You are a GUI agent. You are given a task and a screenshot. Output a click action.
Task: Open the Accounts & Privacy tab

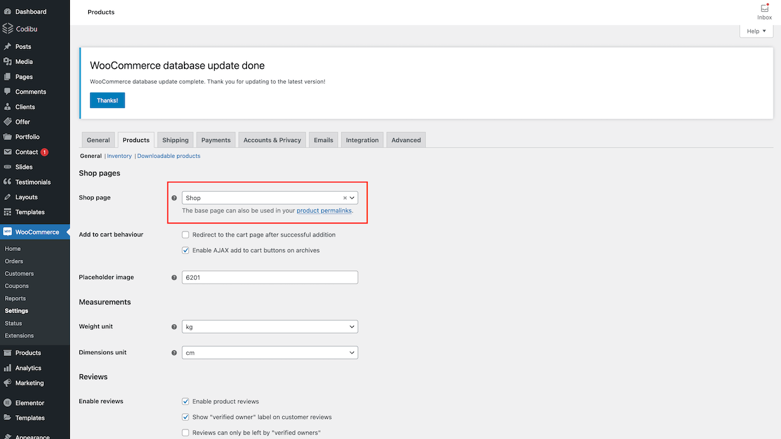pos(272,140)
